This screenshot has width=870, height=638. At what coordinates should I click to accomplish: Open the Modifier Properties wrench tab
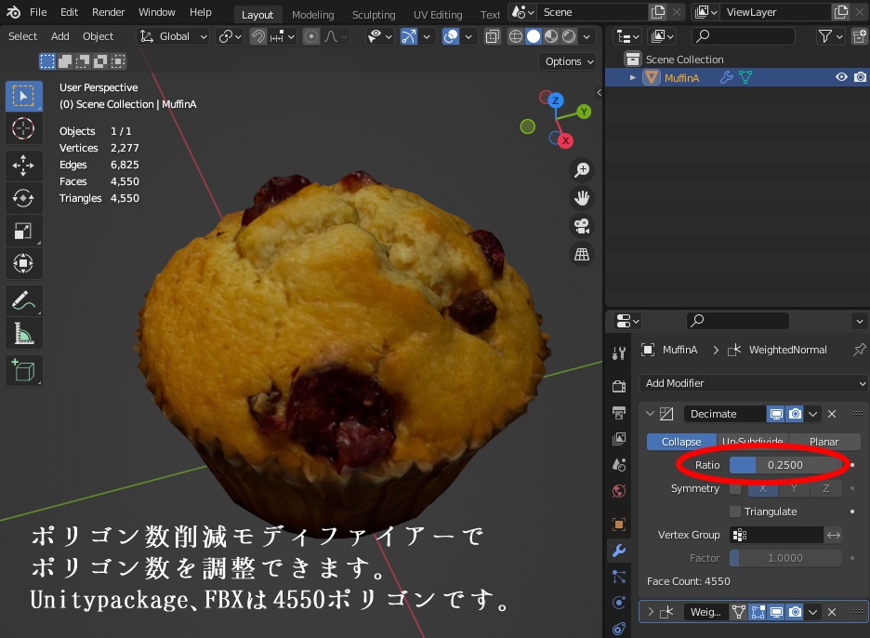pyautogui.click(x=618, y=551)
